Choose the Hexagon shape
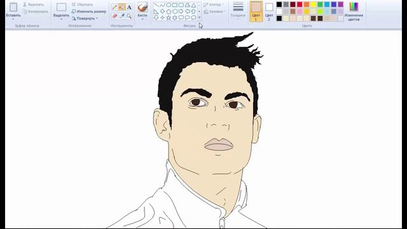407x229 pixels. pos(175,11)
